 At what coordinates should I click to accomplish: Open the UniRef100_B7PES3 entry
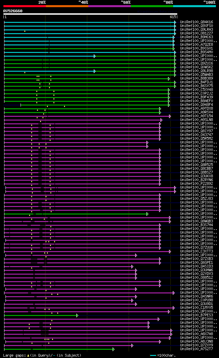click(x=196, y=315)
